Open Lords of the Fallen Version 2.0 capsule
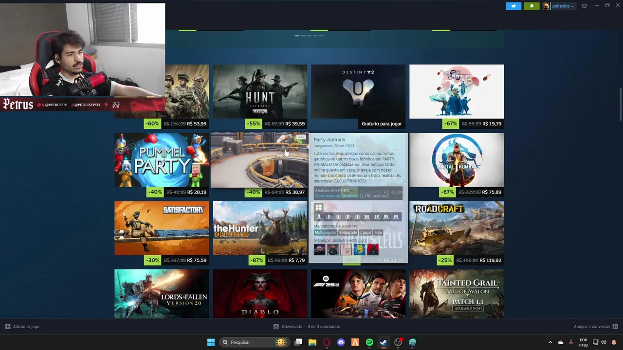Screen dimensions: 623x350 [162, 294]
